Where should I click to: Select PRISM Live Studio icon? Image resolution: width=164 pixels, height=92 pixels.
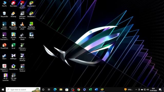click(x=22, y=36)
